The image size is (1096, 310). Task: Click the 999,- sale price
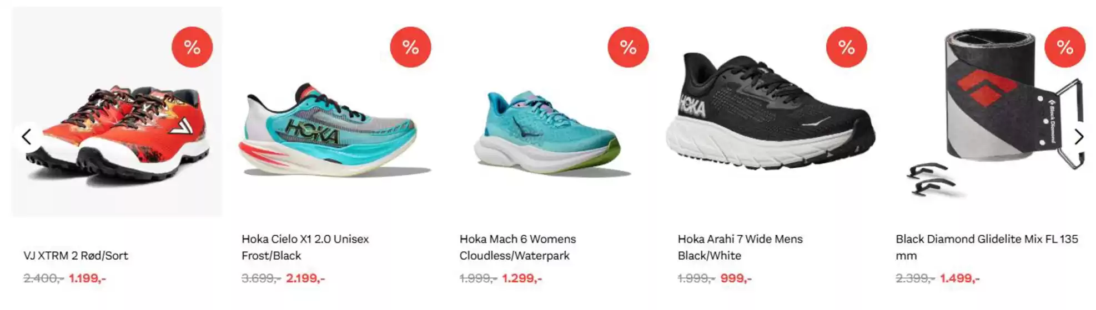coord(736,278)
